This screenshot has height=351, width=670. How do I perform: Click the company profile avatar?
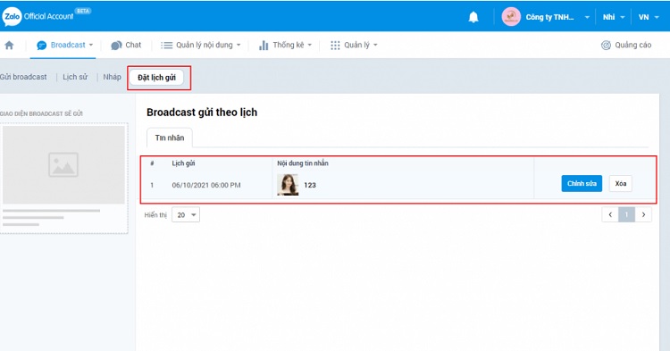[x=511, y=17]
